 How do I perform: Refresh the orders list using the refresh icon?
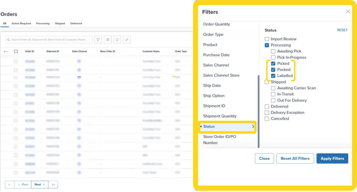tap(117, 40)
